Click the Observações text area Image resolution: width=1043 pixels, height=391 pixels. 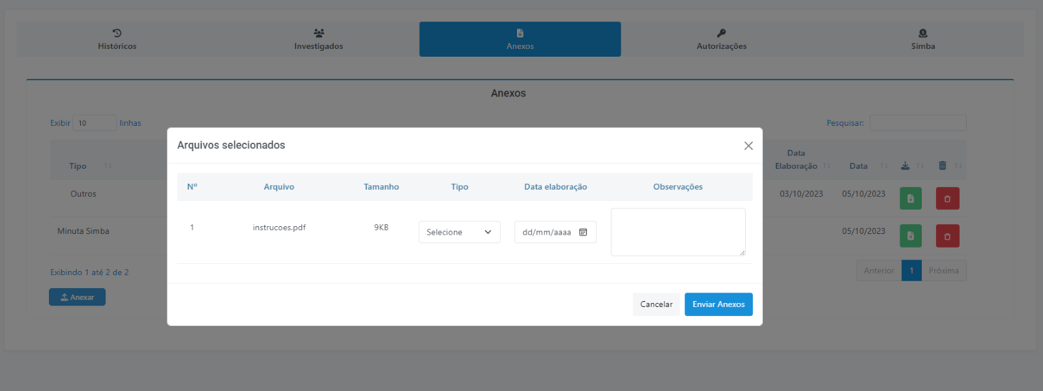(x=678, y=232)
